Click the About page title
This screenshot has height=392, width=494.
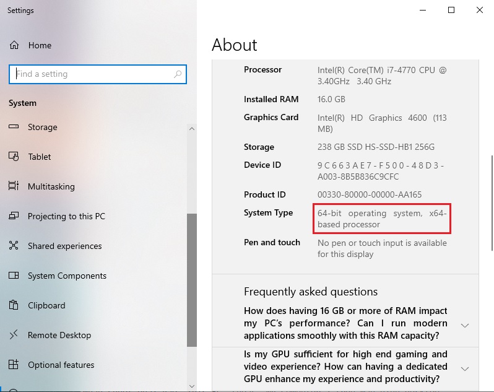[234, 45]
